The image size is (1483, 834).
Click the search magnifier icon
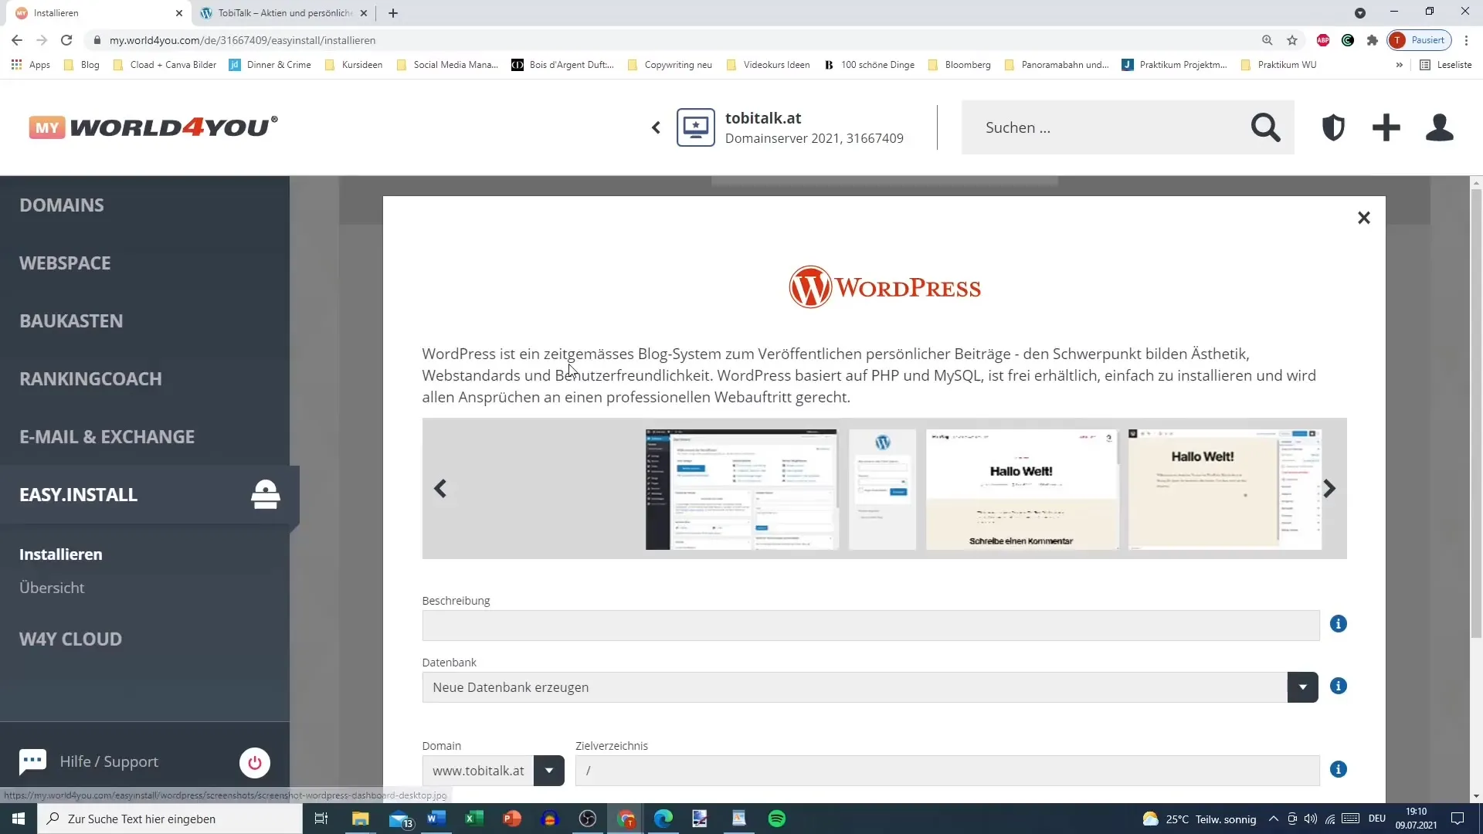point(1265,127)
